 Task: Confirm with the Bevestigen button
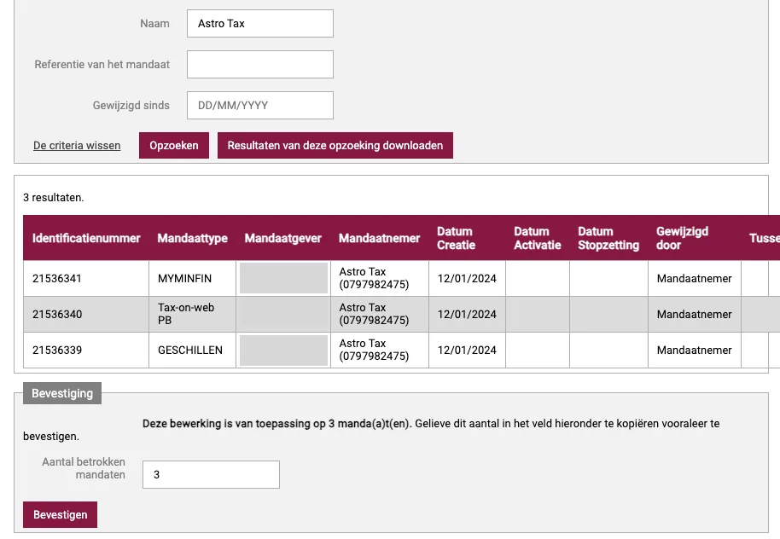(x=61, y=514)
